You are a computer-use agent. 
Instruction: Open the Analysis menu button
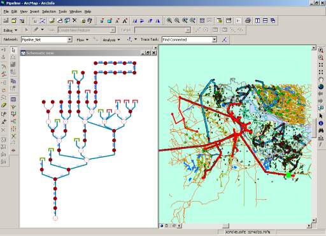111,40
